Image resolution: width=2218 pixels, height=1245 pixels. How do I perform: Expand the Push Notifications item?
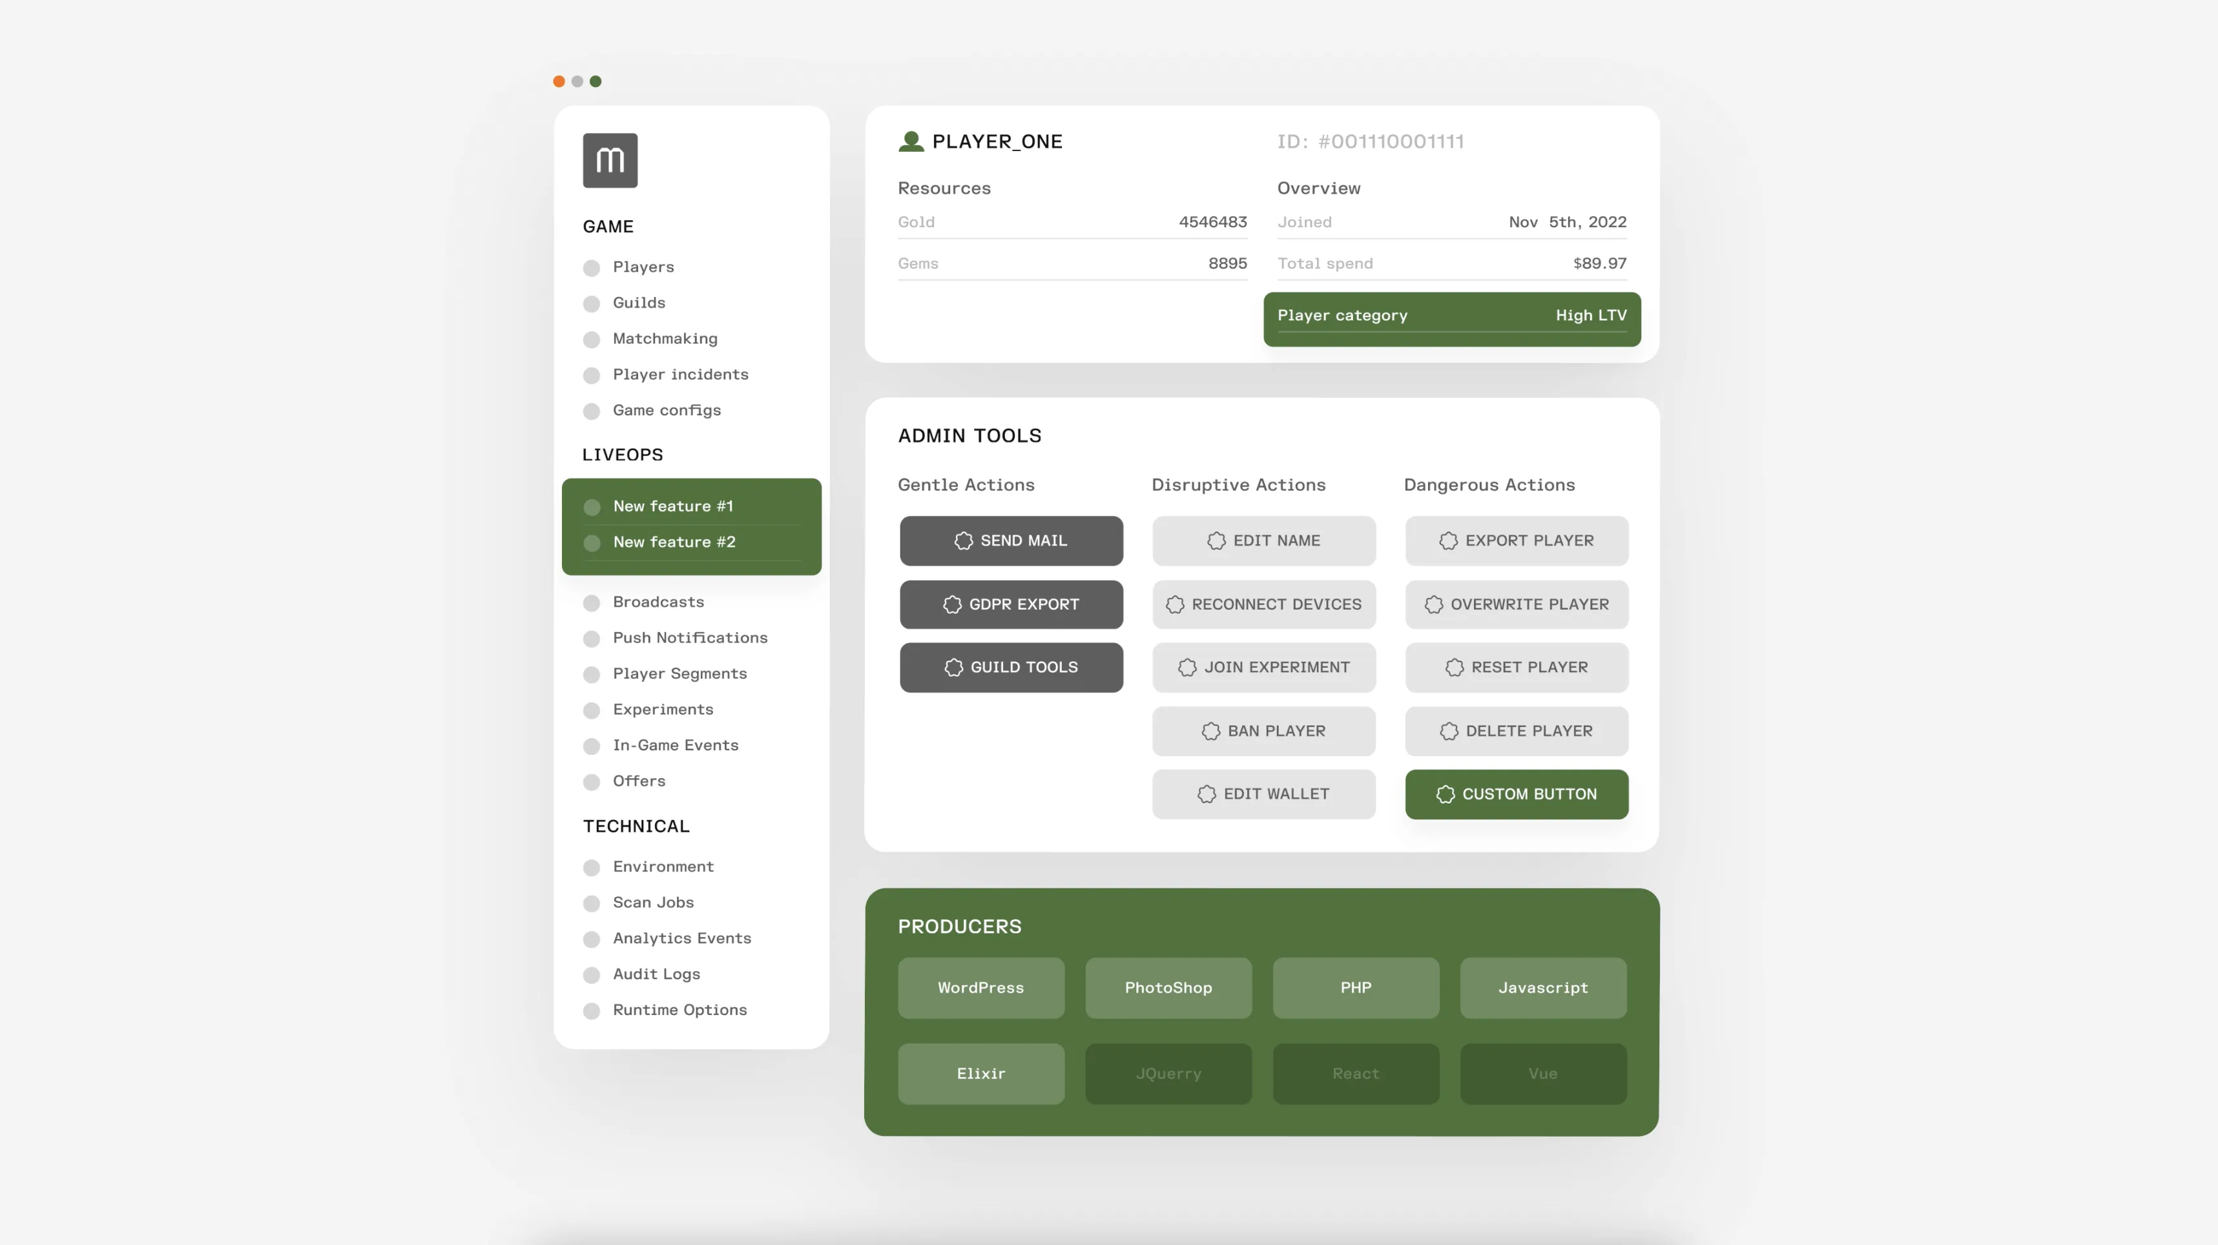(x=690, y=638)
